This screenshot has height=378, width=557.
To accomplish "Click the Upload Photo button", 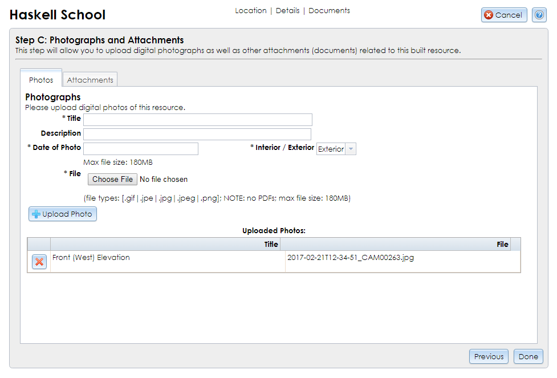I will (62, 214).
